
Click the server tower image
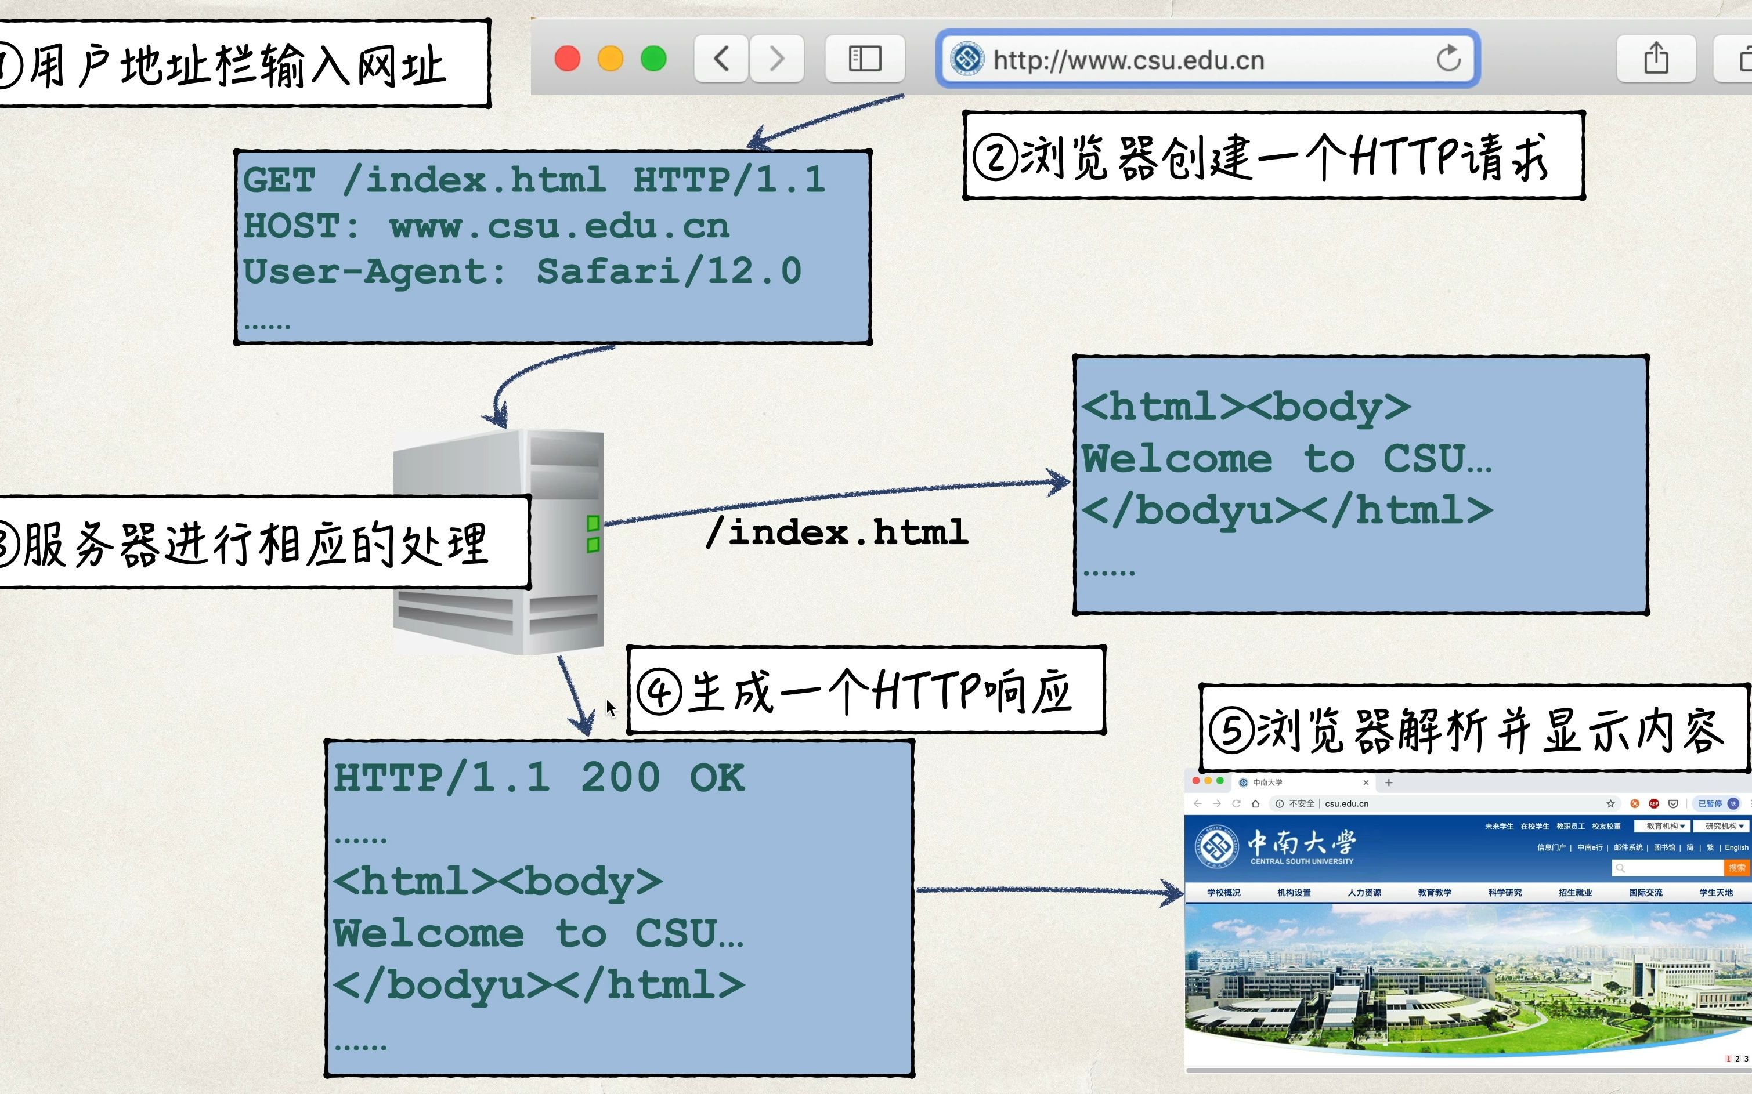[x=498, y=541]
